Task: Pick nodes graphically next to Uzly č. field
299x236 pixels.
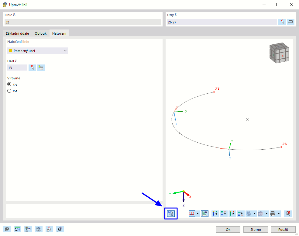Action: point(282,22)
